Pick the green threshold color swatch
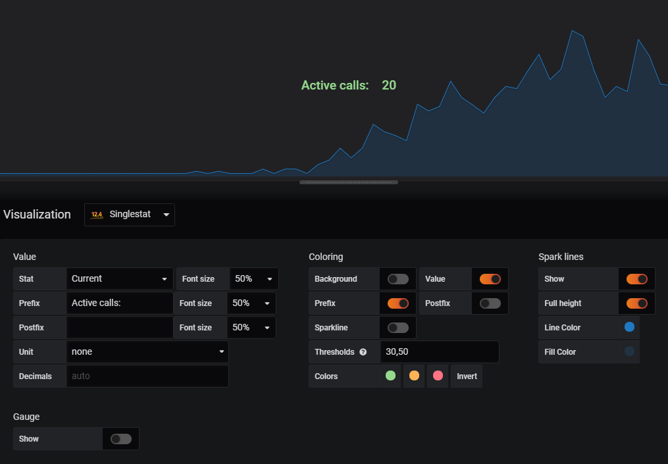 pyautogui.click(x=390, y=375)
